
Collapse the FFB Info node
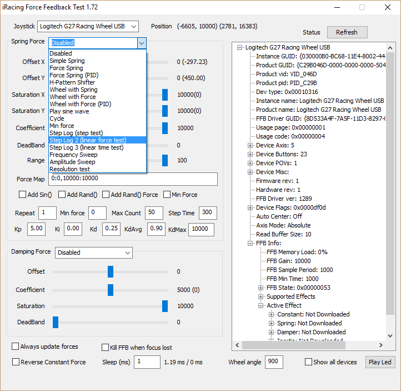click(x=250, y=243)
